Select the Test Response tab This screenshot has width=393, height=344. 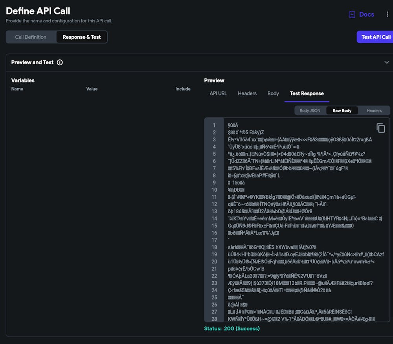[x=307, y=93]
